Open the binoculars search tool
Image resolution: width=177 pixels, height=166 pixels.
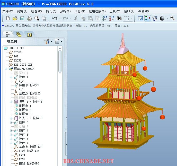click(119, 18)
